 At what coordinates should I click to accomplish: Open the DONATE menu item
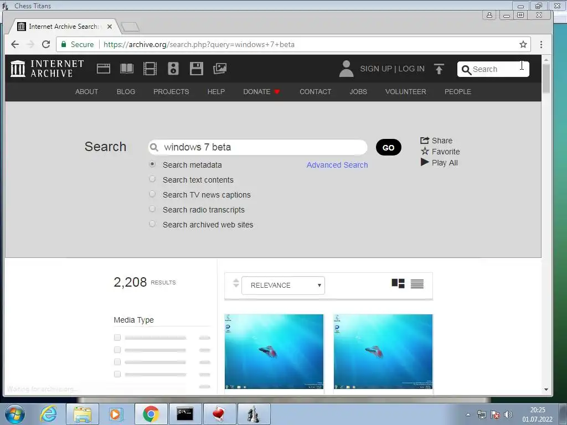coord(261,92)
